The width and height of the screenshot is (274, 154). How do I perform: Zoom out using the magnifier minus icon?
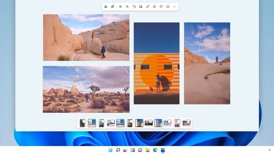(x=127, y=7)
